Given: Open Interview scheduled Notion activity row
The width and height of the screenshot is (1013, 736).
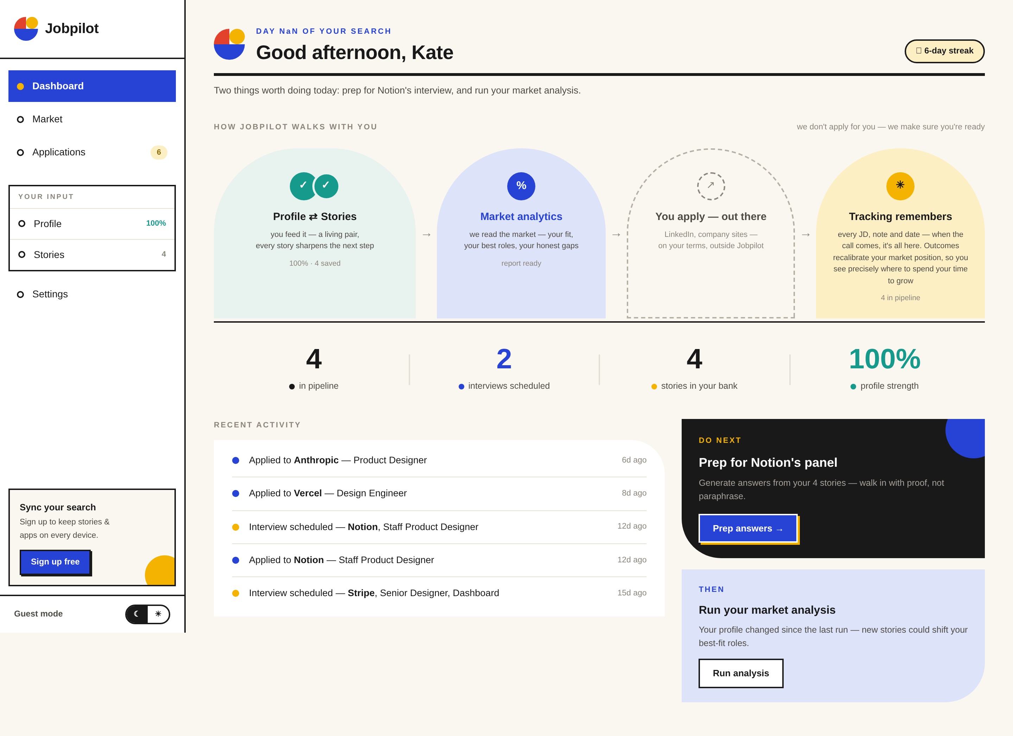Looking at the screenshot, I should click(439, 527).
